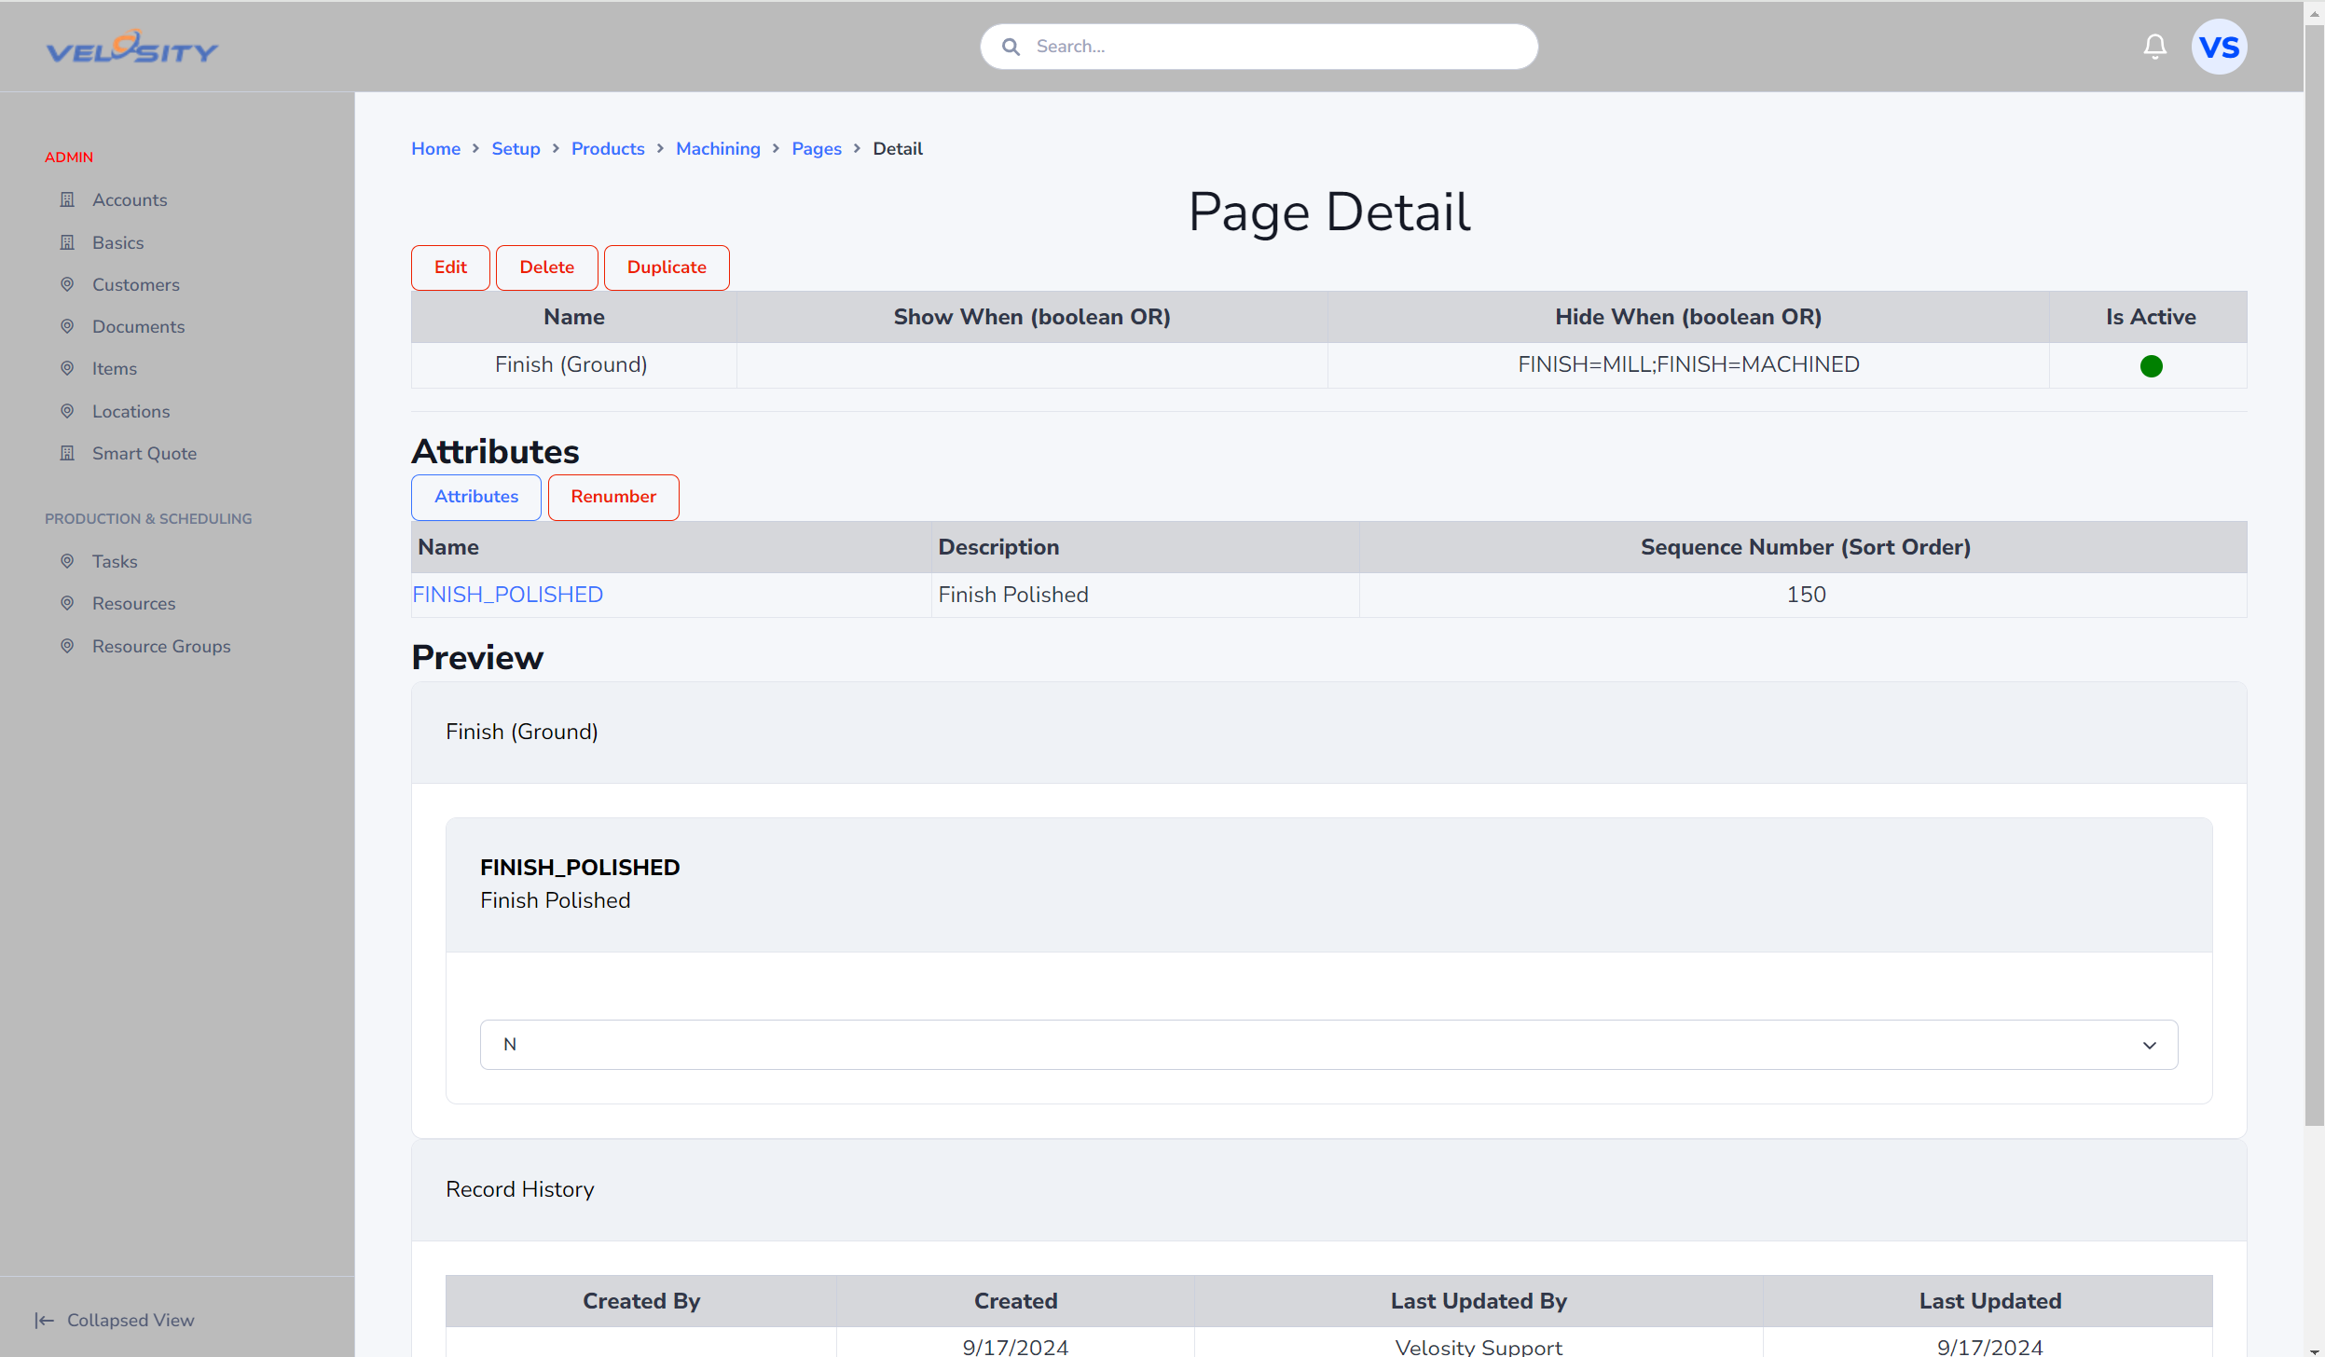
Task: Click the green Is Active indicator
Action: click(2151, 365)
